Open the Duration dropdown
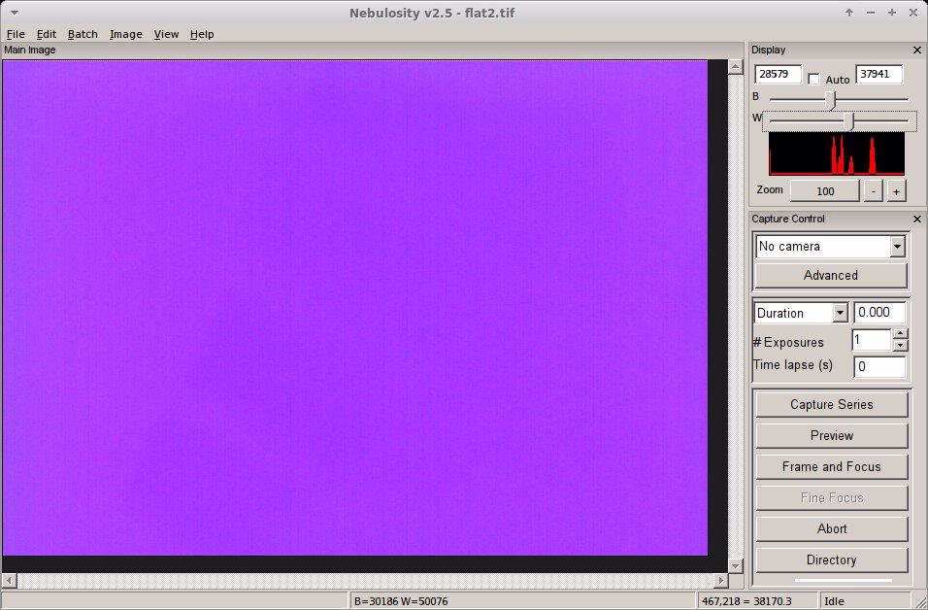Screen dimensions: 928x610 coord(840,313)
